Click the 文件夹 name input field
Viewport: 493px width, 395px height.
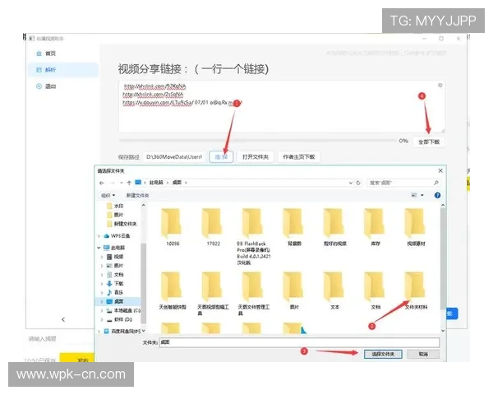(299, 342)
